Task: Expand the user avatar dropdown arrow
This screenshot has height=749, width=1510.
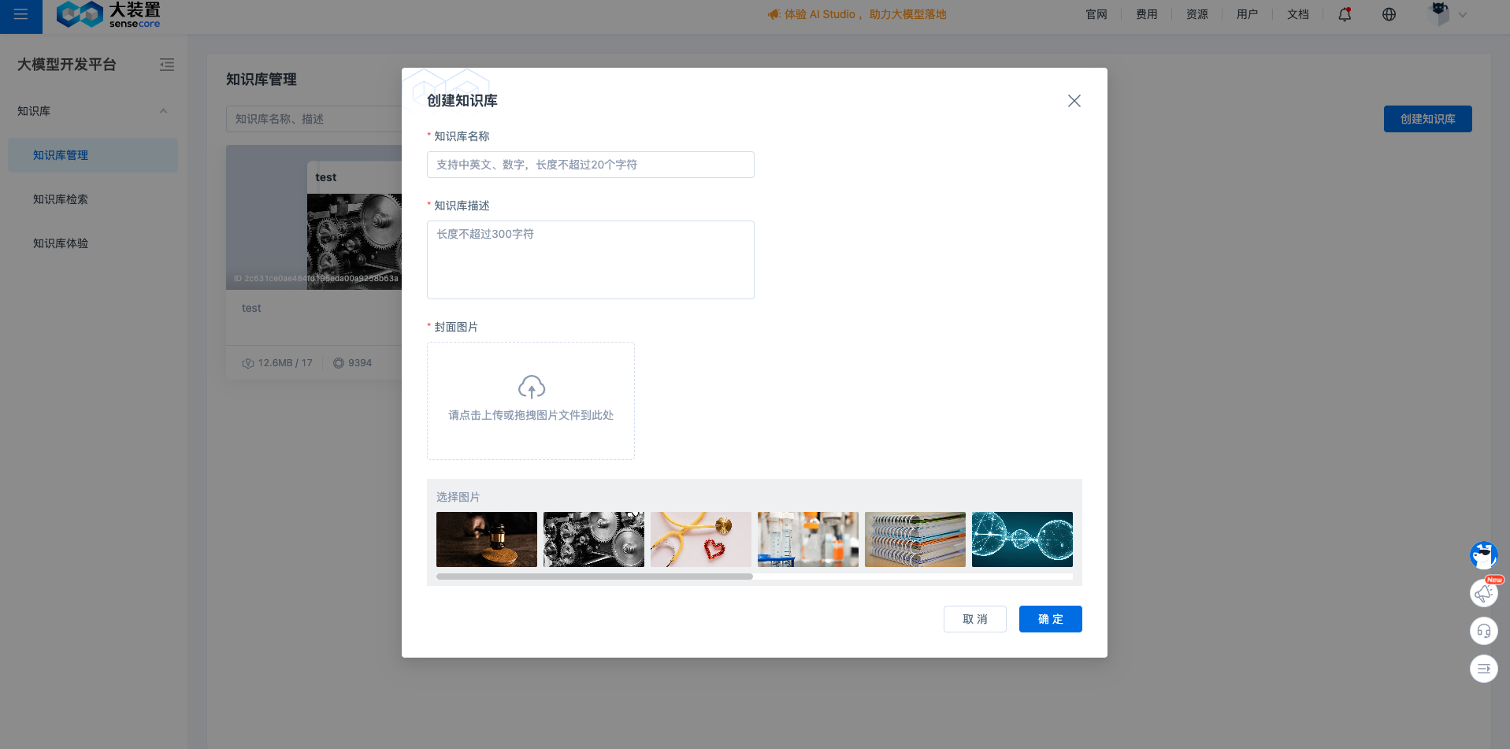Action: [1463, 15]
